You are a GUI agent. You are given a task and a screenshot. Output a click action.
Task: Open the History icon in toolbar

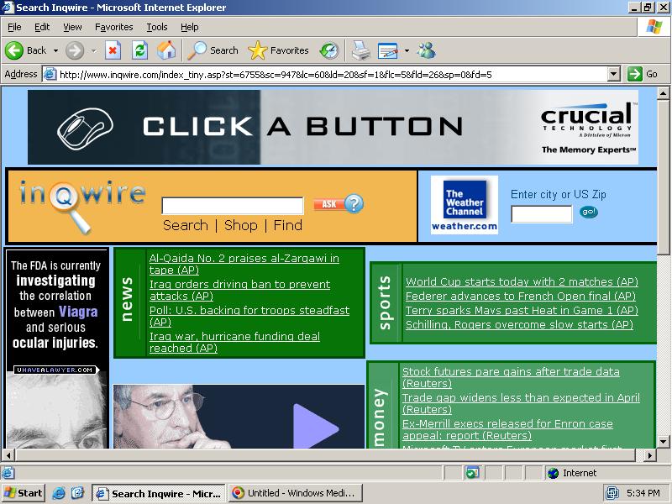[329, 50]
